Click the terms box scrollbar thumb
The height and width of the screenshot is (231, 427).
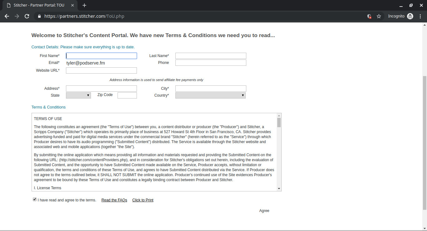coord(279,123)
